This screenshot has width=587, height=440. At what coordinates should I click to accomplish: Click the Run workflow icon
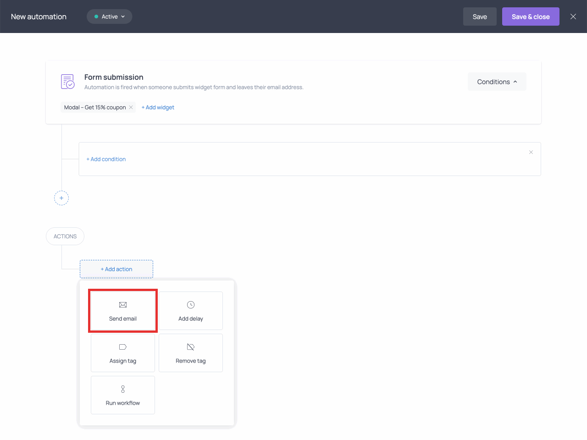[x=123, y=389]
